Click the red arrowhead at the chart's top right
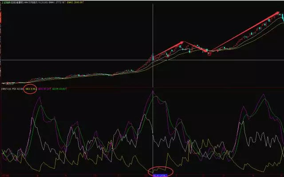This screenshot has width=284, height=177. [277, 13]
